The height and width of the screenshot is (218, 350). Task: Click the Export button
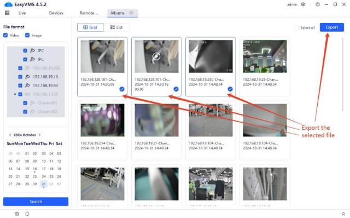click(331, 27)
